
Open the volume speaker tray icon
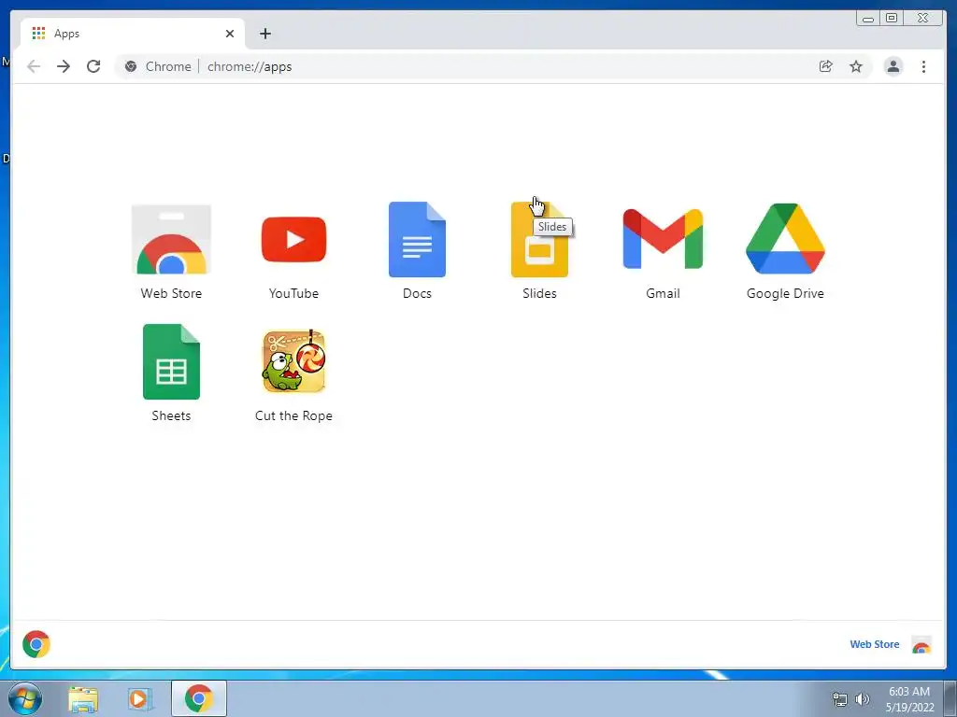click(863, 699)
